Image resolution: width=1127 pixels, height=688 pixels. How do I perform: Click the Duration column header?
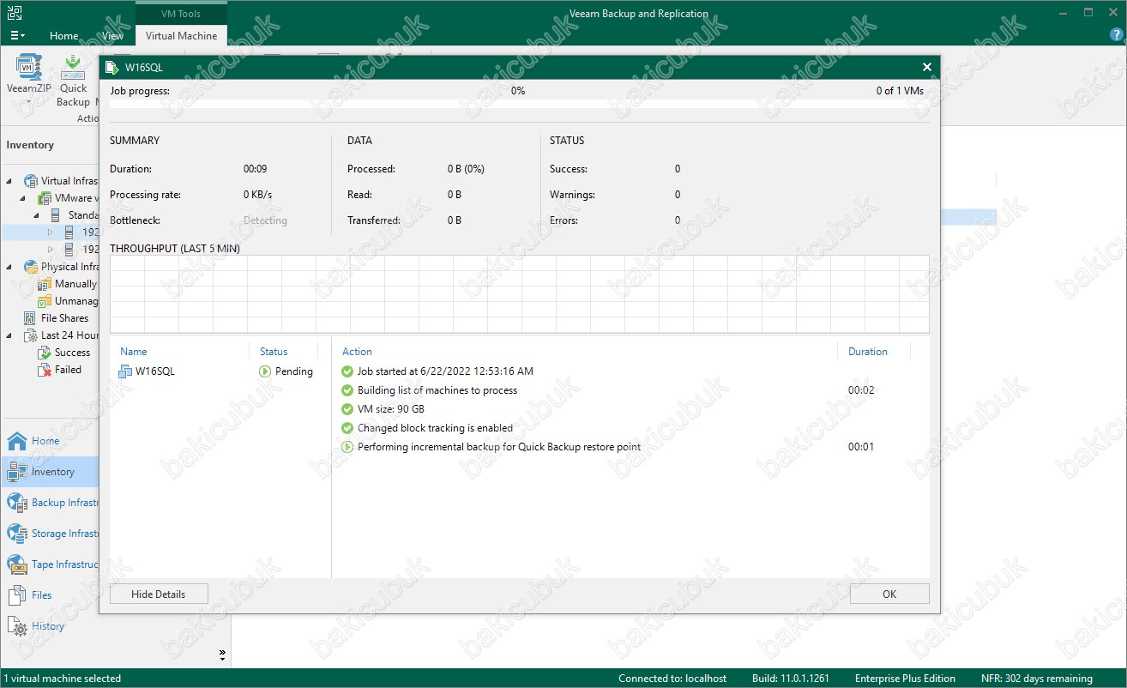868,352
